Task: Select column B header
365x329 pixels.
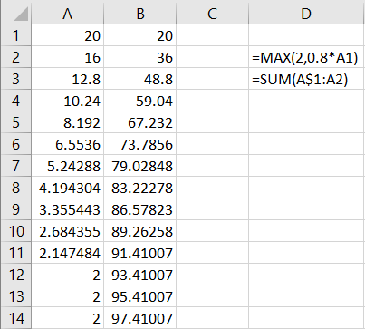Action: (x=139, y=14)
